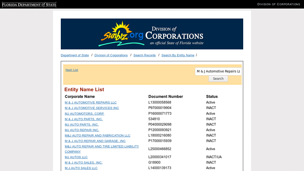Open MJ AUTOMOTORS, CORP. record
Image resolution: width=304 pixels, height=171 pixels.
[84, 114]
